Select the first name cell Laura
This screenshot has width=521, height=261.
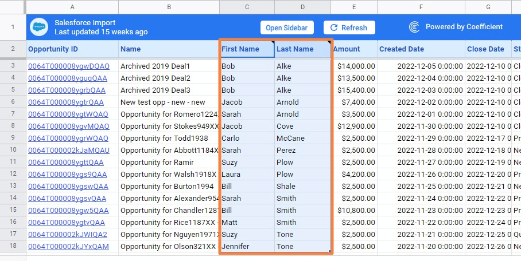tap(247, 174)
